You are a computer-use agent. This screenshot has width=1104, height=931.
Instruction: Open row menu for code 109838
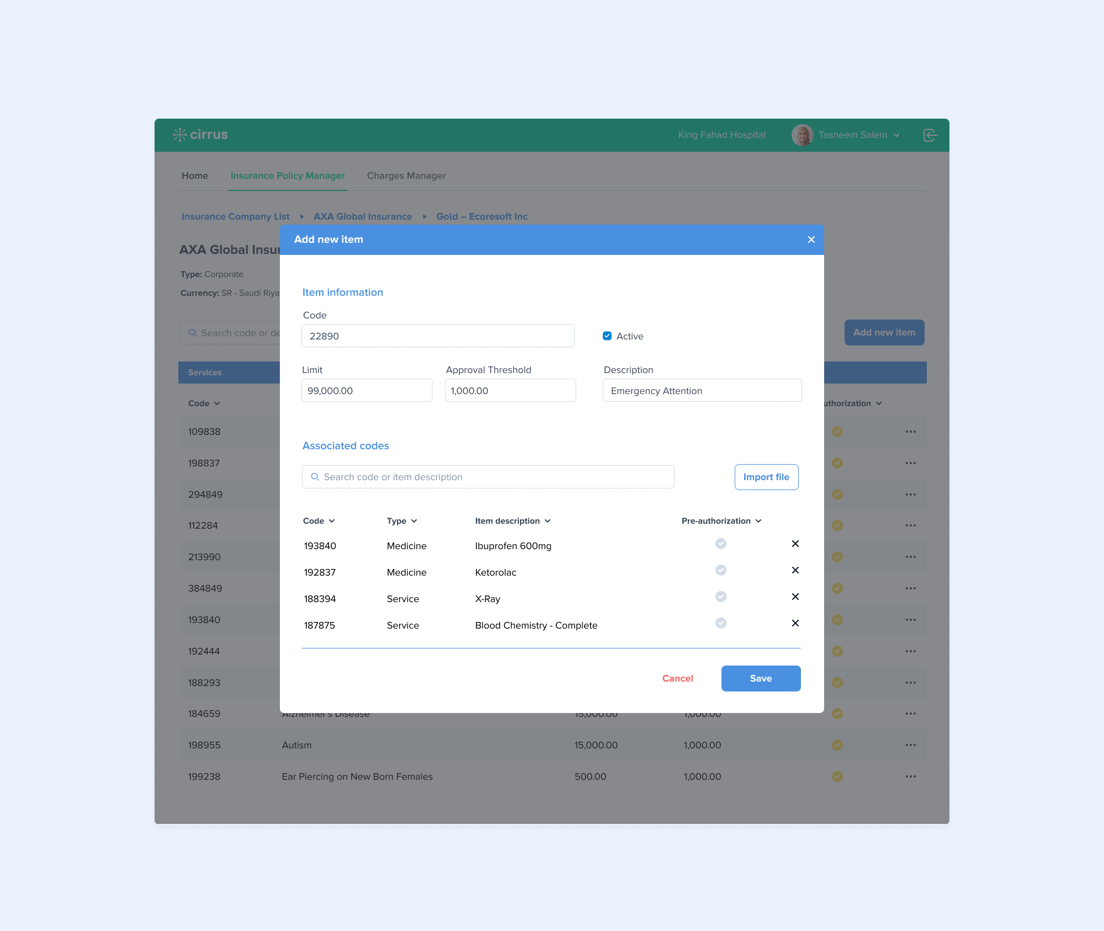(x=911, y=432)
